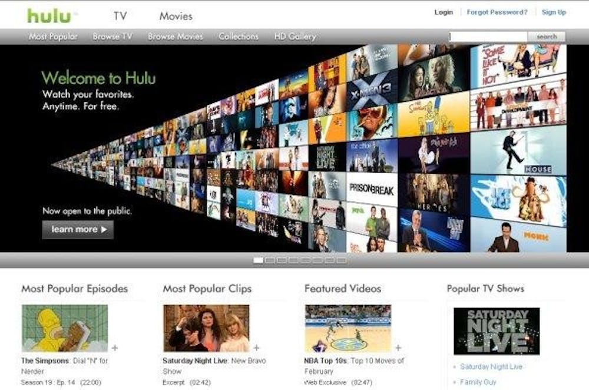Open the Saturday Night Live logo thumbnail

[x=497, y=332]
